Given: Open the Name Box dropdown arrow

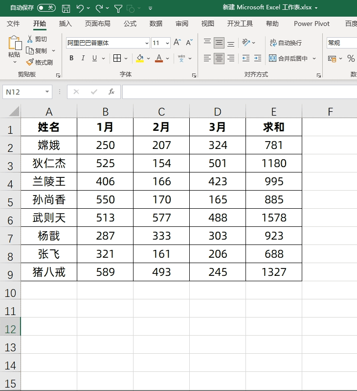Looking at the screenshot, I should point(47,92).
